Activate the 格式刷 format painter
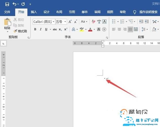 [x=20, y=31]
